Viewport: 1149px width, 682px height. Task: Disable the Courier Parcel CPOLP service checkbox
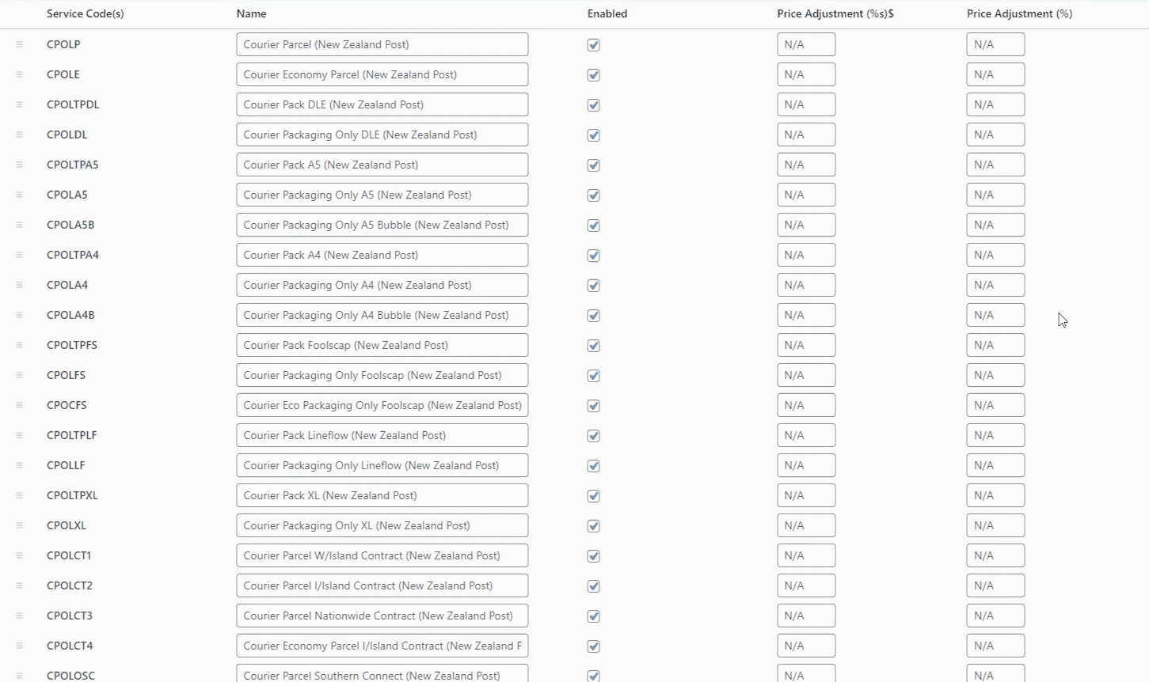[593, 45]
